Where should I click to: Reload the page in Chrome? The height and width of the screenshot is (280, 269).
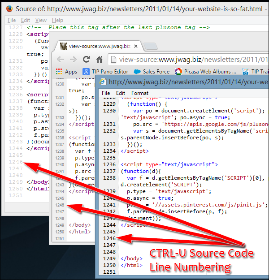(x=87, y=59)
